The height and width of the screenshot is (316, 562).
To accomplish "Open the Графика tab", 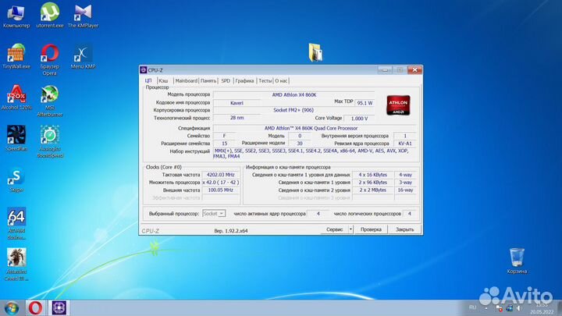I will (245, 81).
